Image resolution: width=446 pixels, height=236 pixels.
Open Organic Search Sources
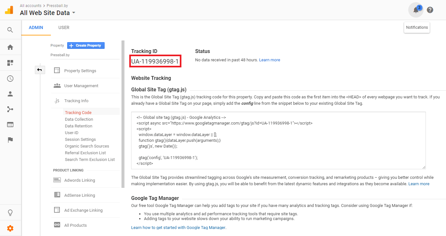pos(87,146)
